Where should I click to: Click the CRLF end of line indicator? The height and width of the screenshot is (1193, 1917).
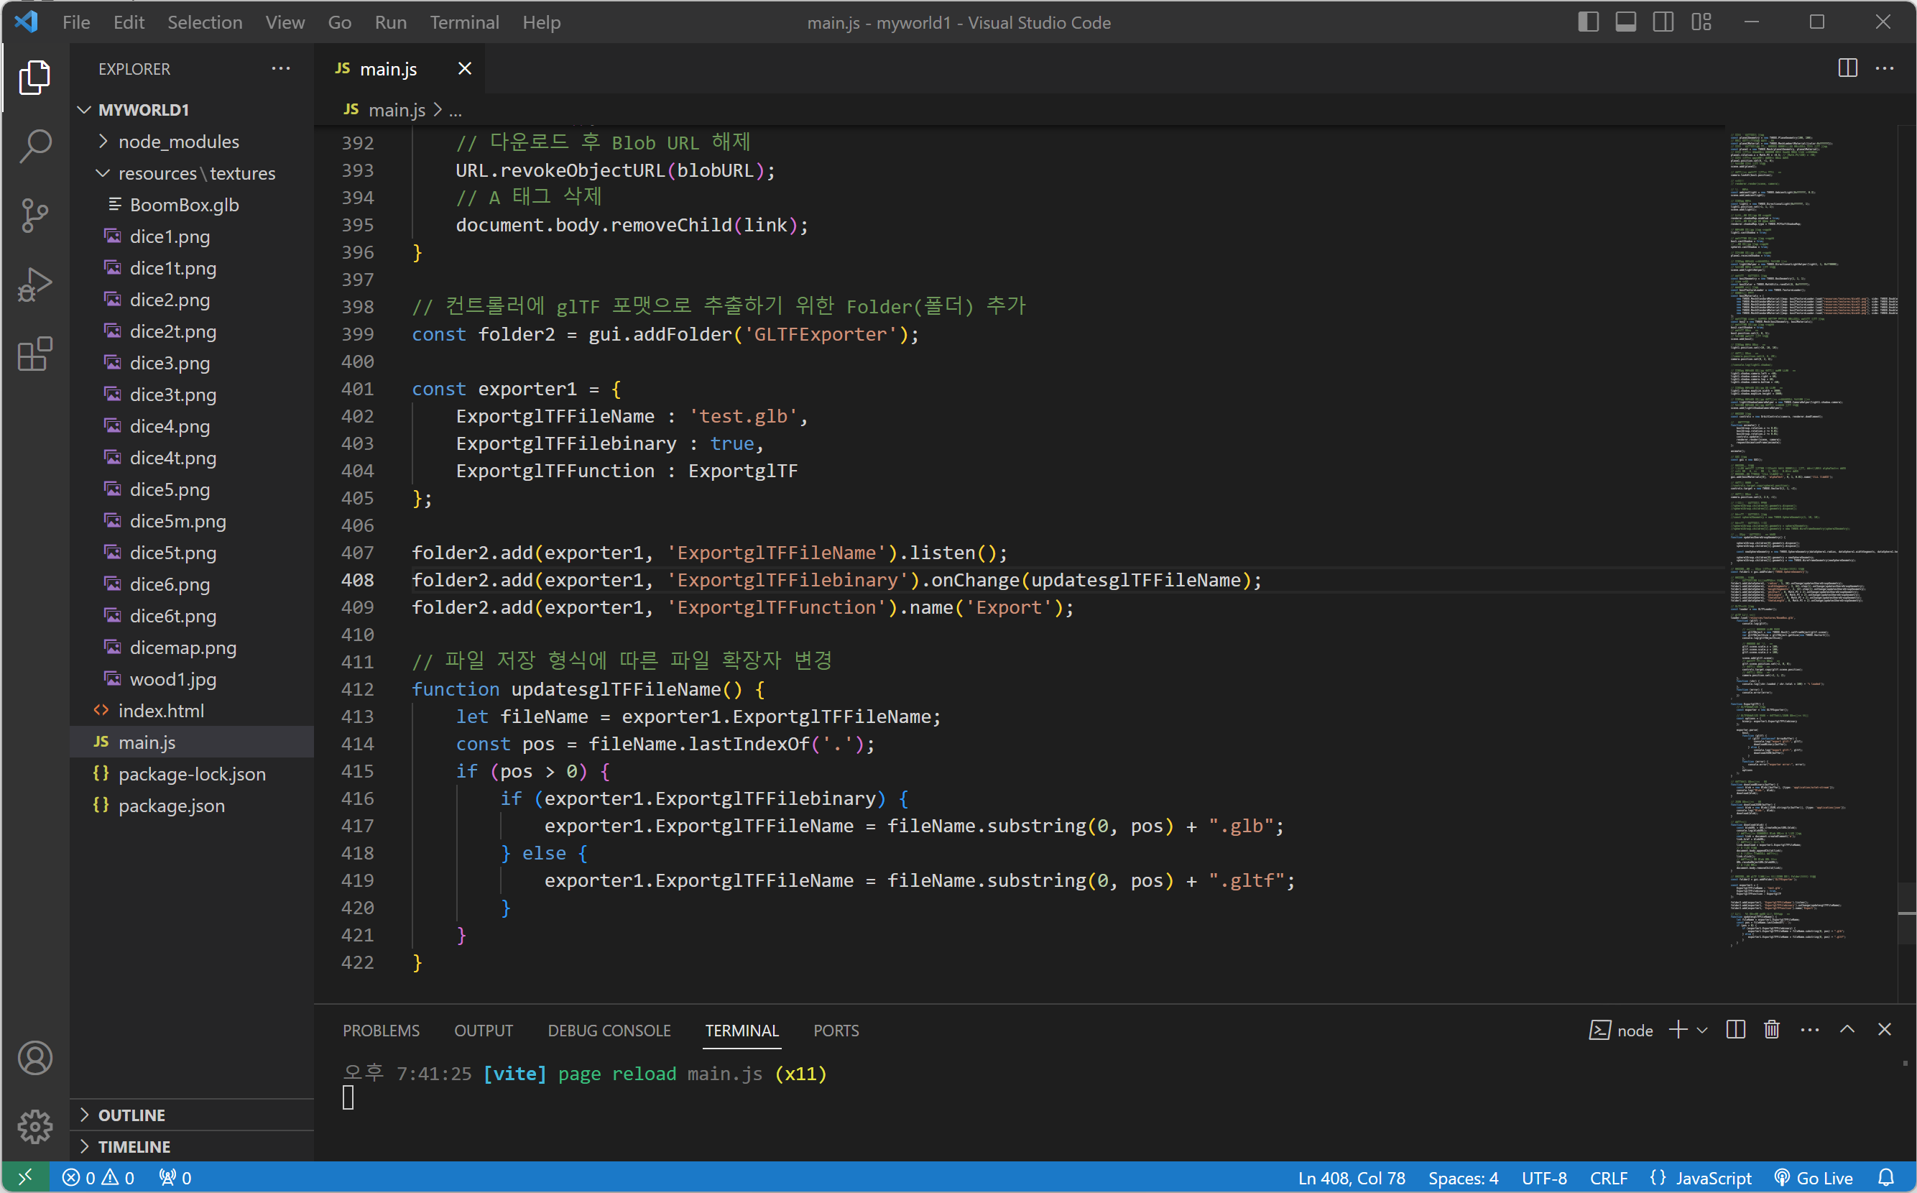coord(1609,1178)
